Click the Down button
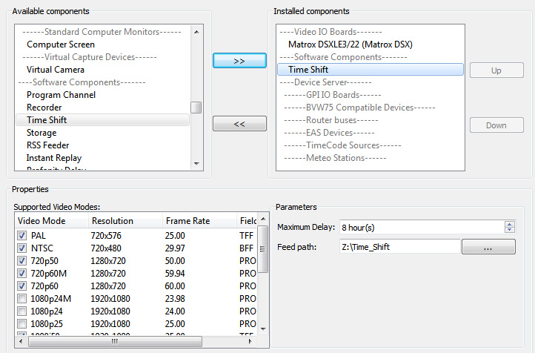This screenshot has width=535, height=353. point(496,125)
